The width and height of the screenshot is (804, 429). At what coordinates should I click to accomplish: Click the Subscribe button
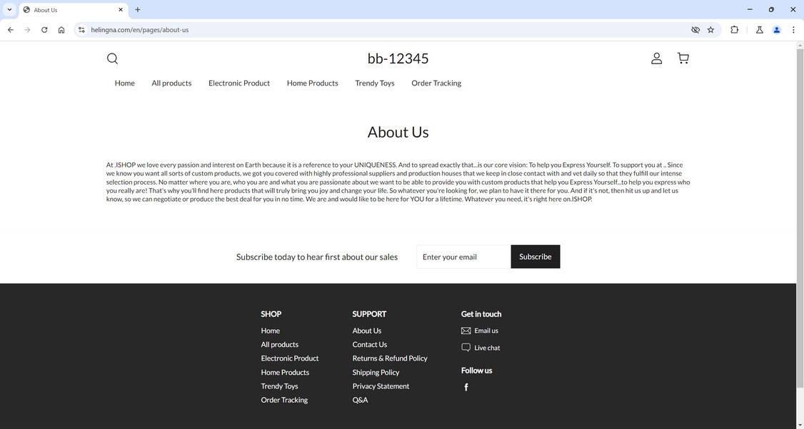point(536,257)
